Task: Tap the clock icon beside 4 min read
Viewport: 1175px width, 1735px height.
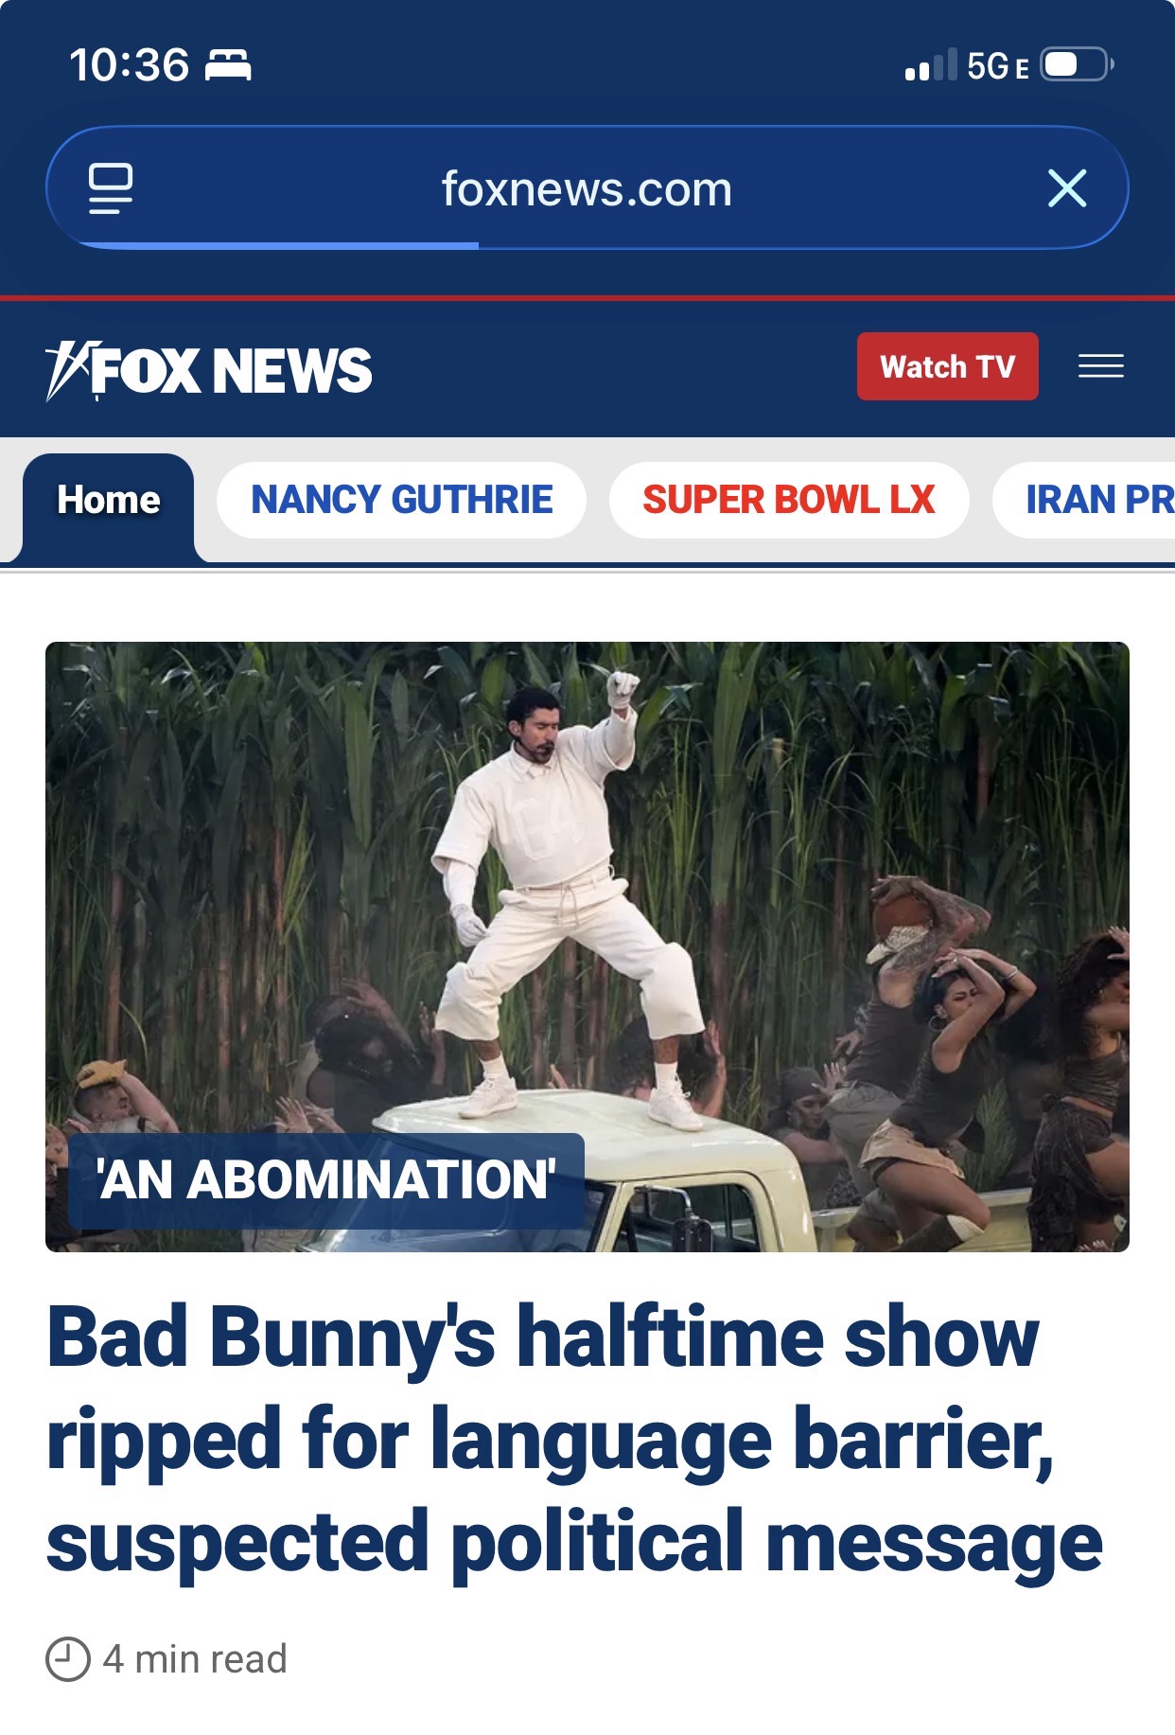Action: coord(67,1659)
